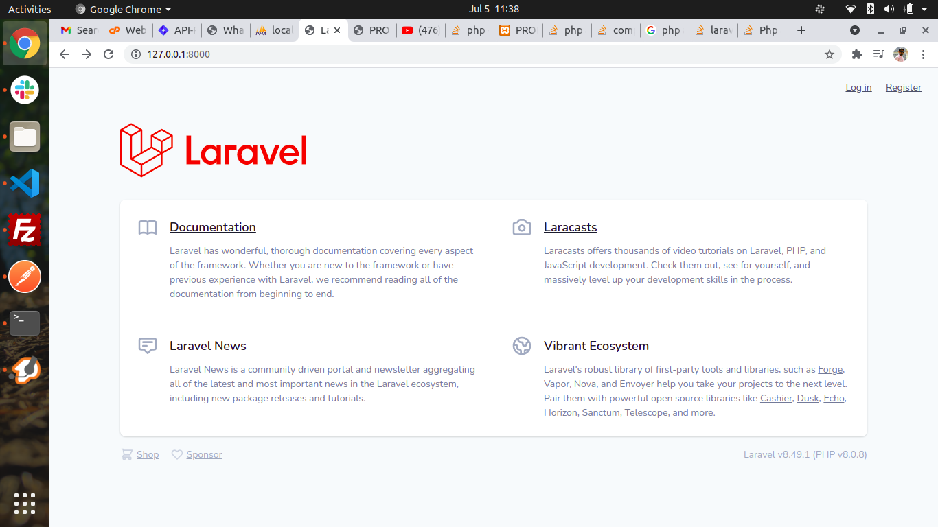Image resolution: width=938 pixels, height=527 pixels.
Task: View site information icon in address bar
Action: [x=135, y=54]
